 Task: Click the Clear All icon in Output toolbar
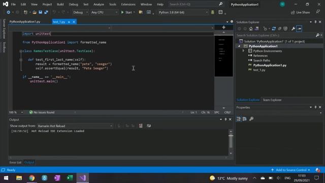pos(141,126)
